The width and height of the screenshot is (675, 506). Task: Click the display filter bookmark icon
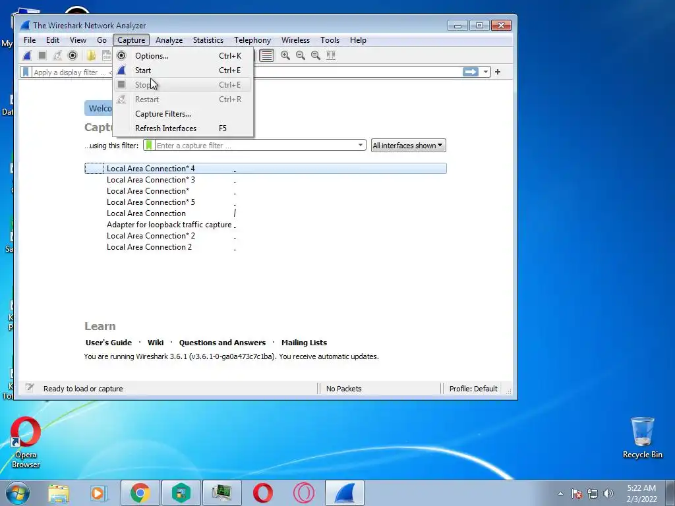point(26,72)
